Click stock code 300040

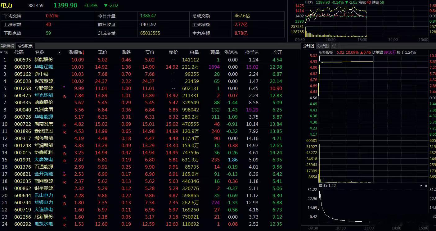[23, 110]
